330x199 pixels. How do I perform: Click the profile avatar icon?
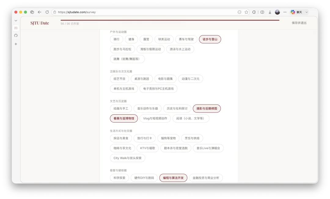click(x=277, y=12)
